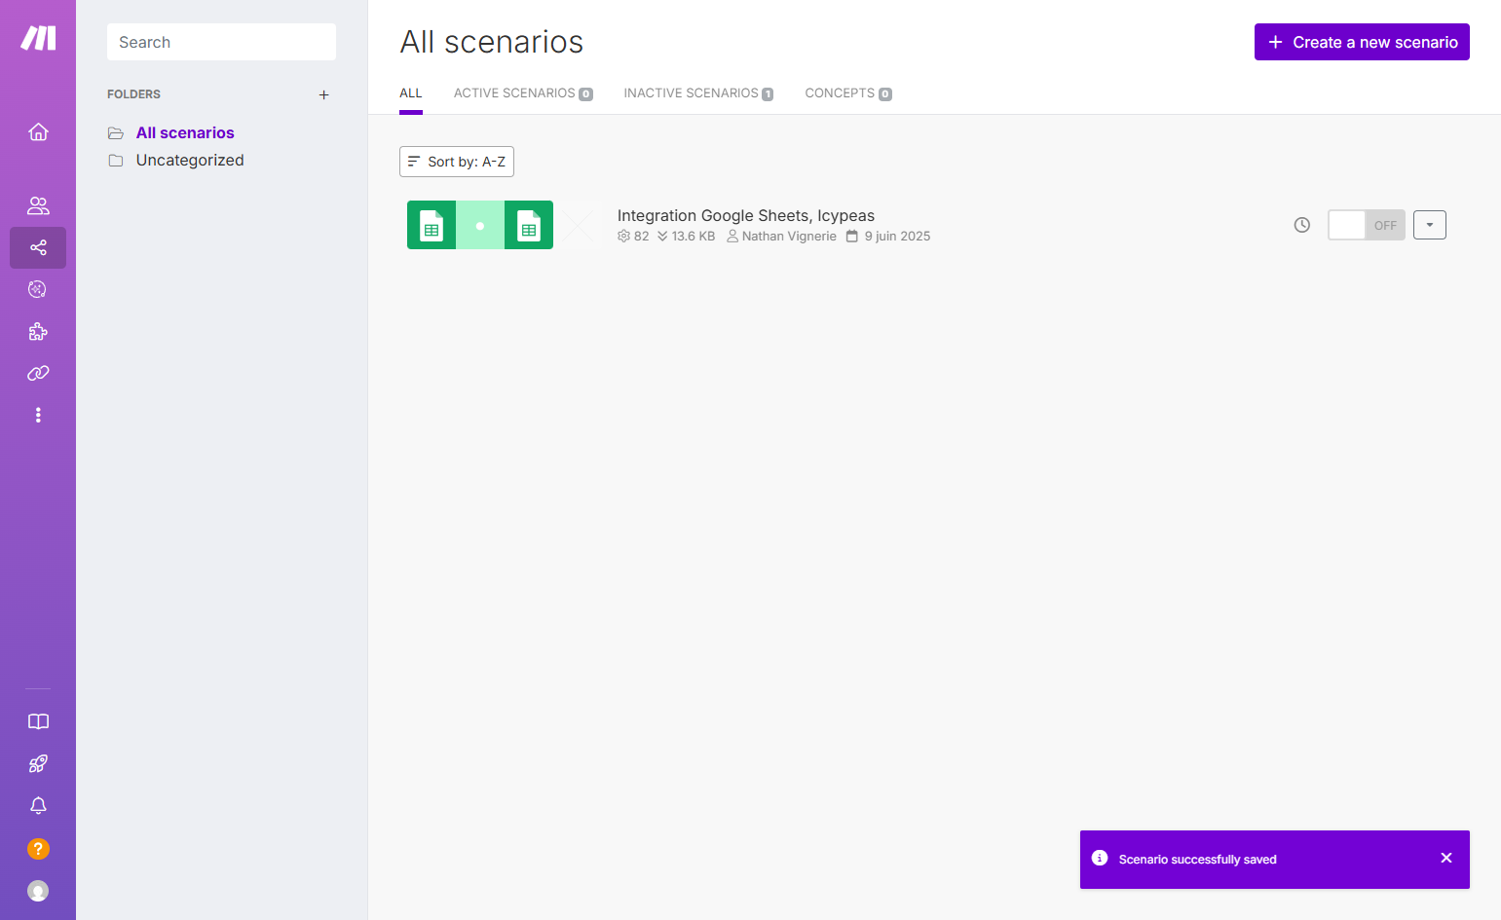The height and width of the screenshot is (920, 1501).
Task: Open the More vertical dots menu
Action: pyautogui.click(x=38, y=415)
